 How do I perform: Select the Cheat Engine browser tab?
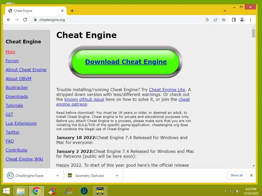(36, 11)
